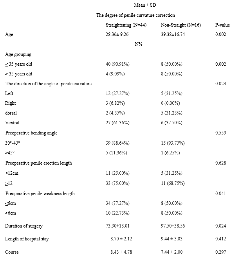This screenshot has width=231, height=258.
Task: Click 'Preoperative penile erection length' heading
Action: (39, 163)
